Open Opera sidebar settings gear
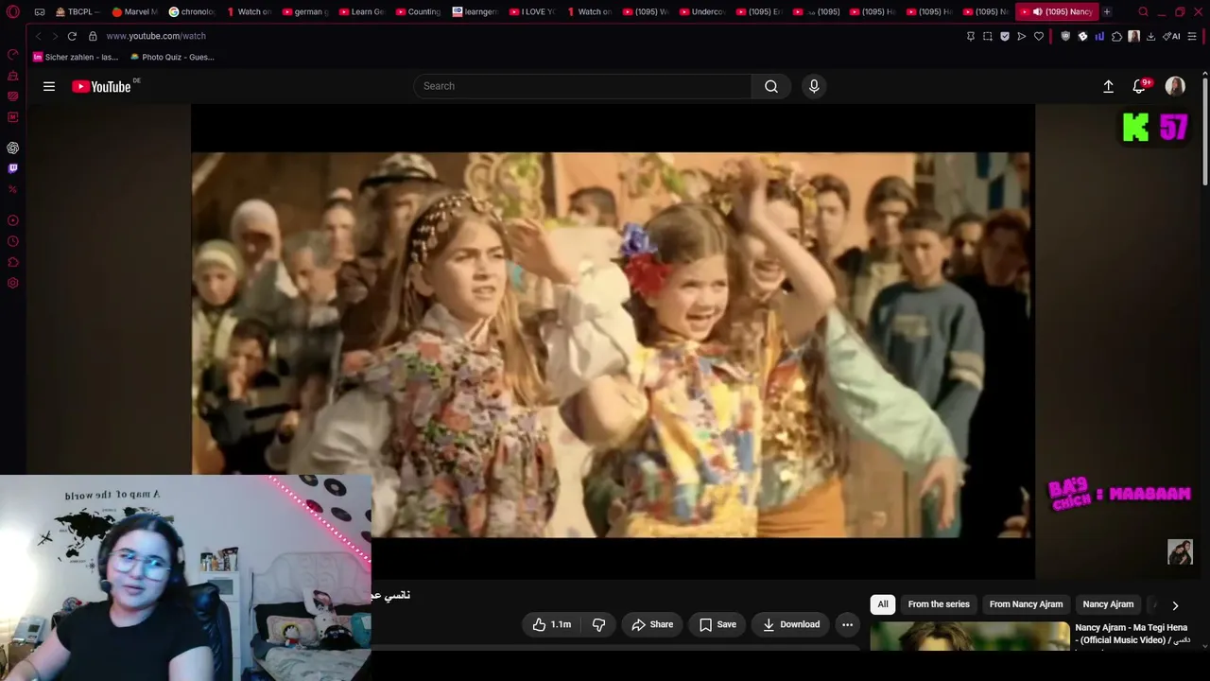The height and width of the screenshot is (681, 1210). click(13, 283)
